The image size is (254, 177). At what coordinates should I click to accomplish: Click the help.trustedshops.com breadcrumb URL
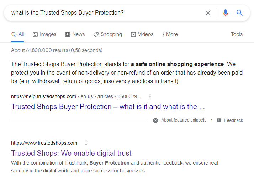click(76, 96)
